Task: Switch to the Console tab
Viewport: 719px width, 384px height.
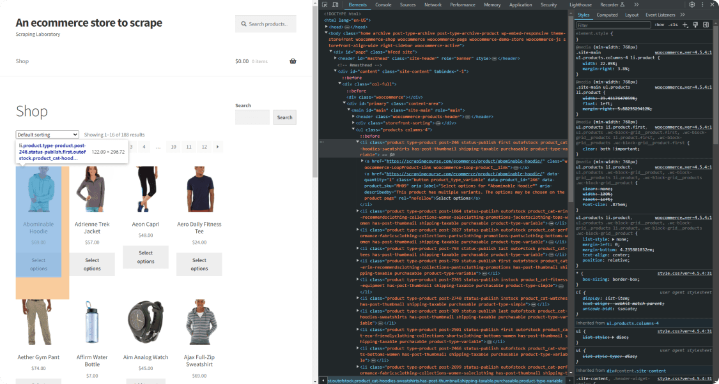Action: coord(383,4)
